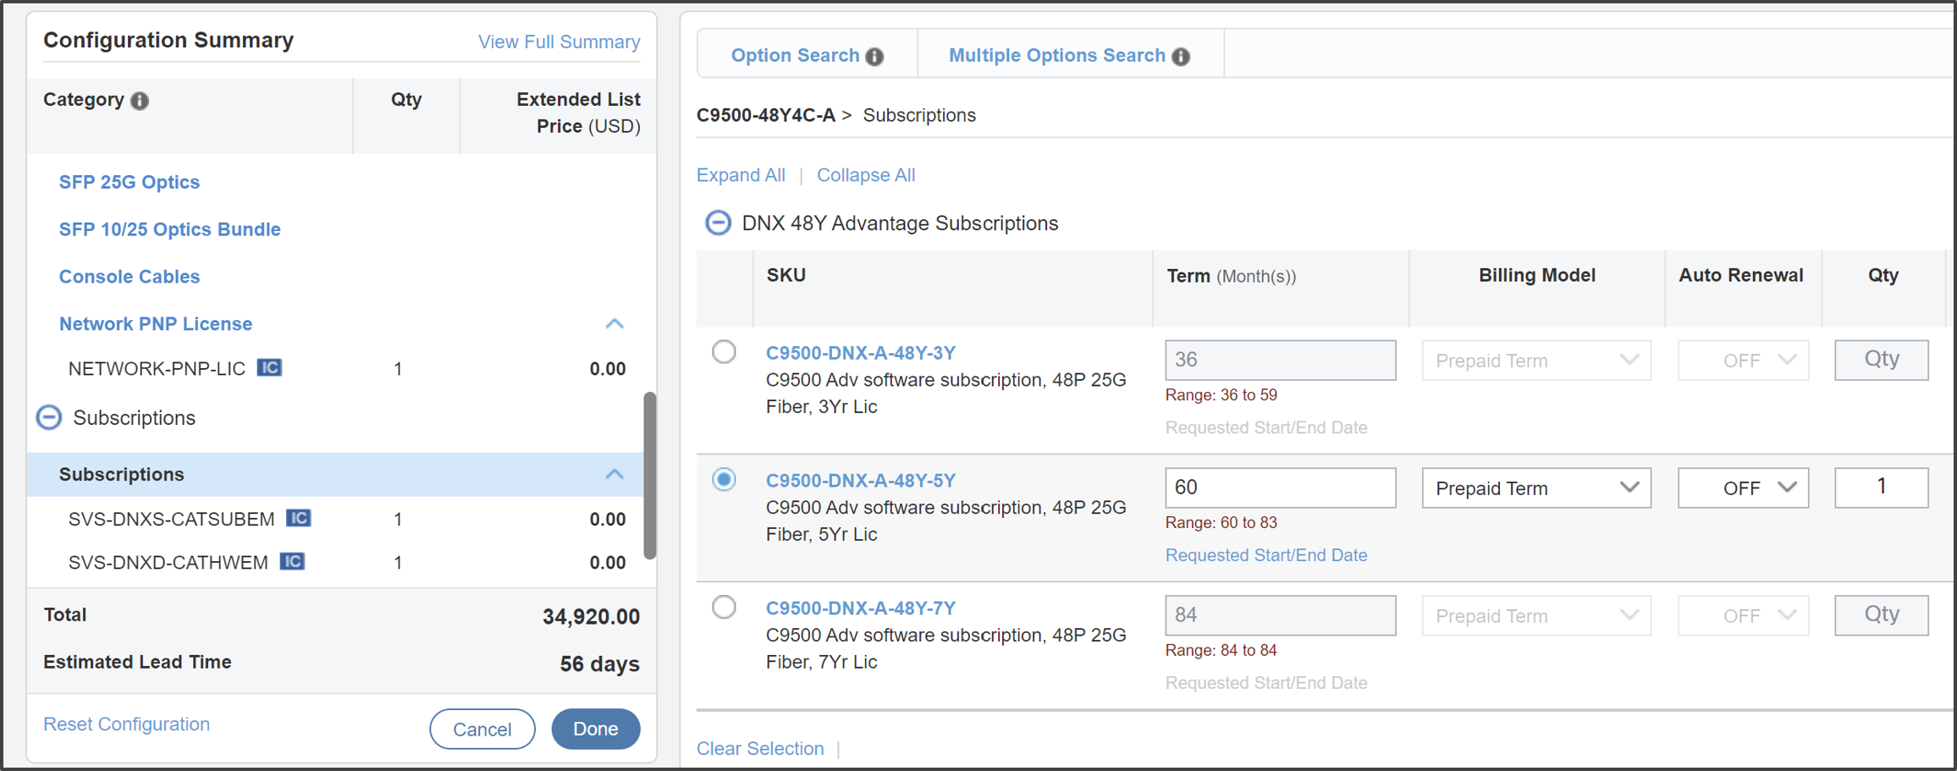Click the Option Search info icon

(x=874, y=57)
